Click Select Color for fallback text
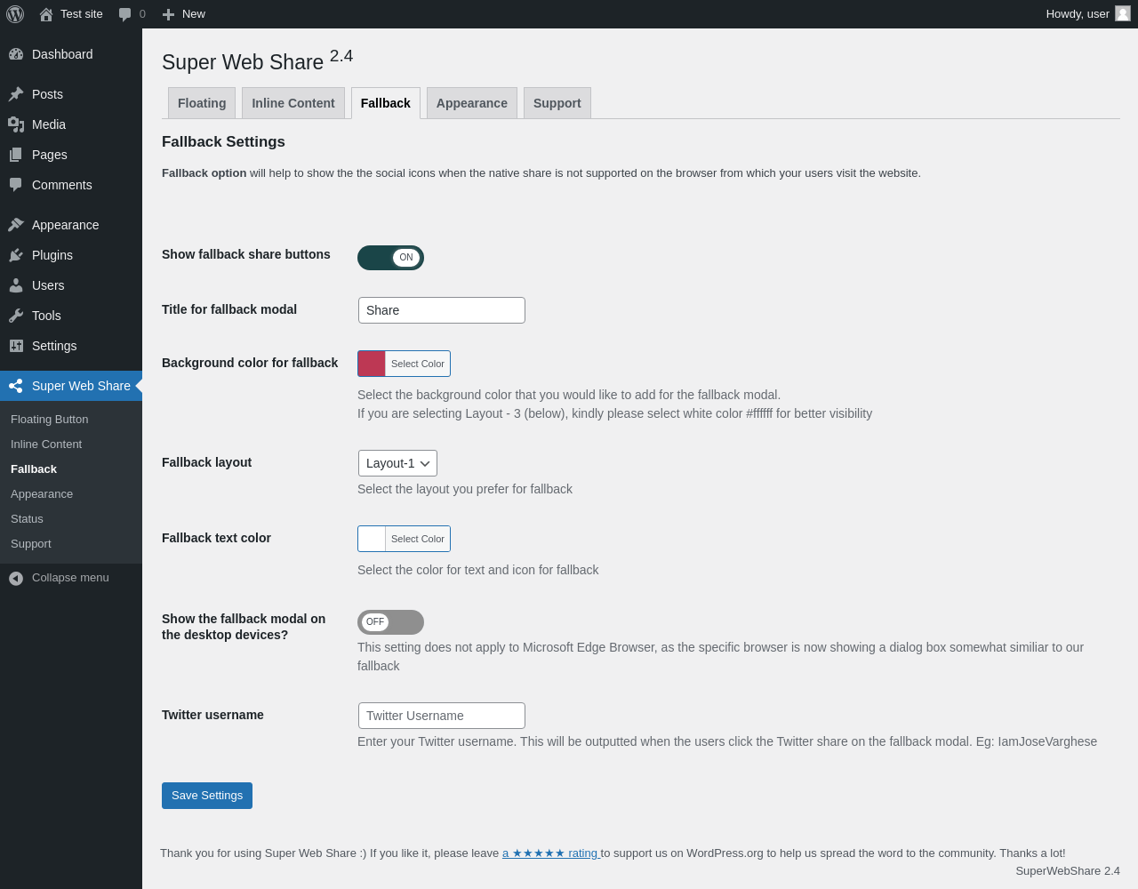This screenshot has height=889, width=1138. pos(418,539)
